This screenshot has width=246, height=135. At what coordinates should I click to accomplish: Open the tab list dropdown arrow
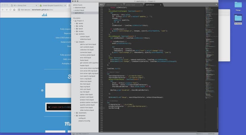(216, 5)
